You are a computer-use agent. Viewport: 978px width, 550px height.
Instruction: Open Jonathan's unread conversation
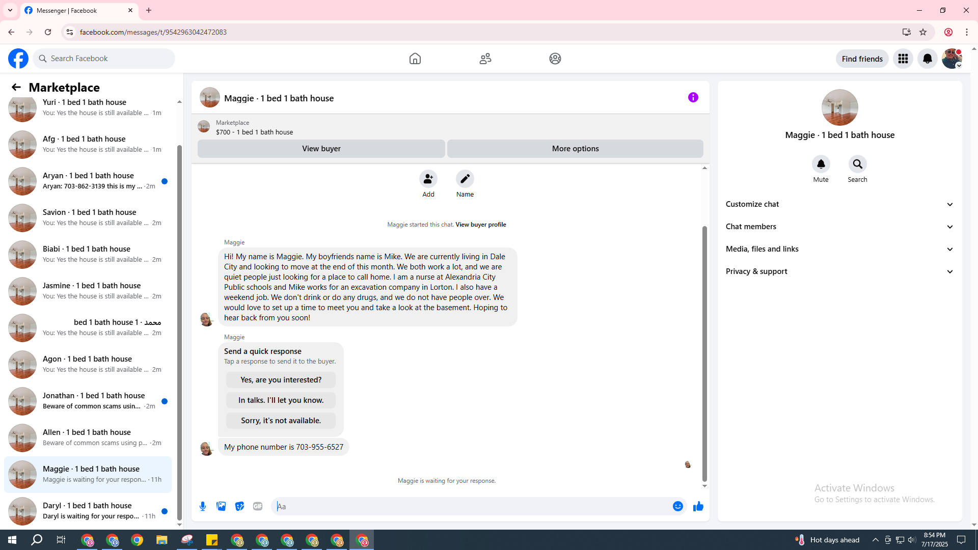tap(88, 401)
